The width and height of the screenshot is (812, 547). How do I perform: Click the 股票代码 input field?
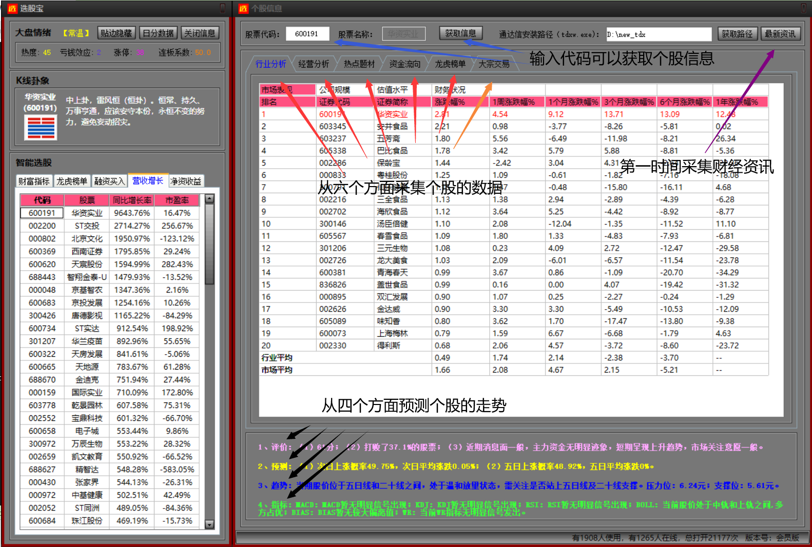(307, 34)
